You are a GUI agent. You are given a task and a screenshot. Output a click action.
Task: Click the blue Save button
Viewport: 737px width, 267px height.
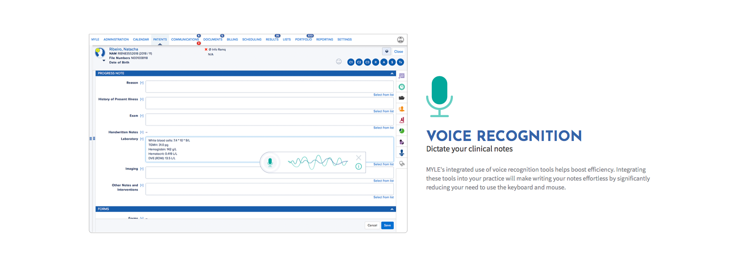coord(387,225)
